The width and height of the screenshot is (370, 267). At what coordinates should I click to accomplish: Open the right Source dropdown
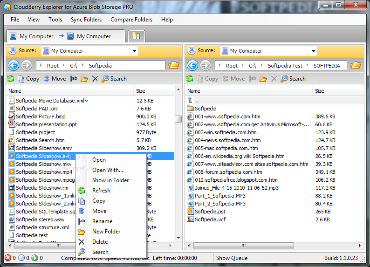[x=313, y=51]
